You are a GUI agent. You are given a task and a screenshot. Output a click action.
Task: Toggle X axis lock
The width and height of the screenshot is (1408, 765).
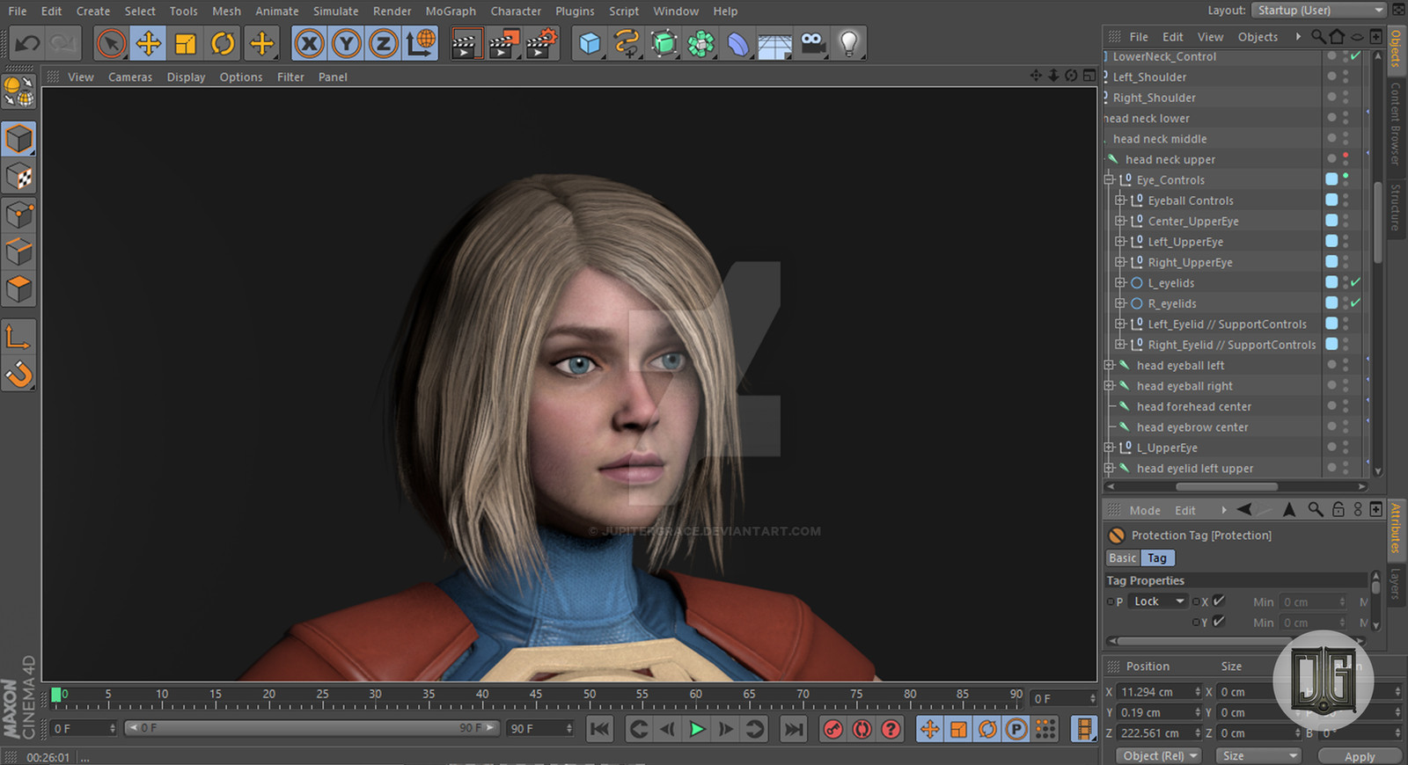(x=309, y=43)
